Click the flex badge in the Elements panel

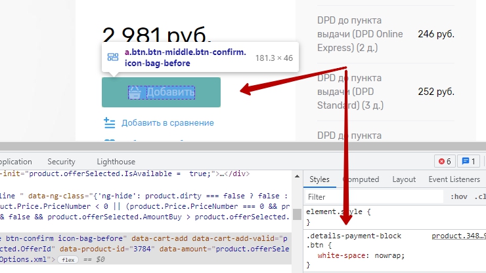pyautogui.click(x=67, y=260)
